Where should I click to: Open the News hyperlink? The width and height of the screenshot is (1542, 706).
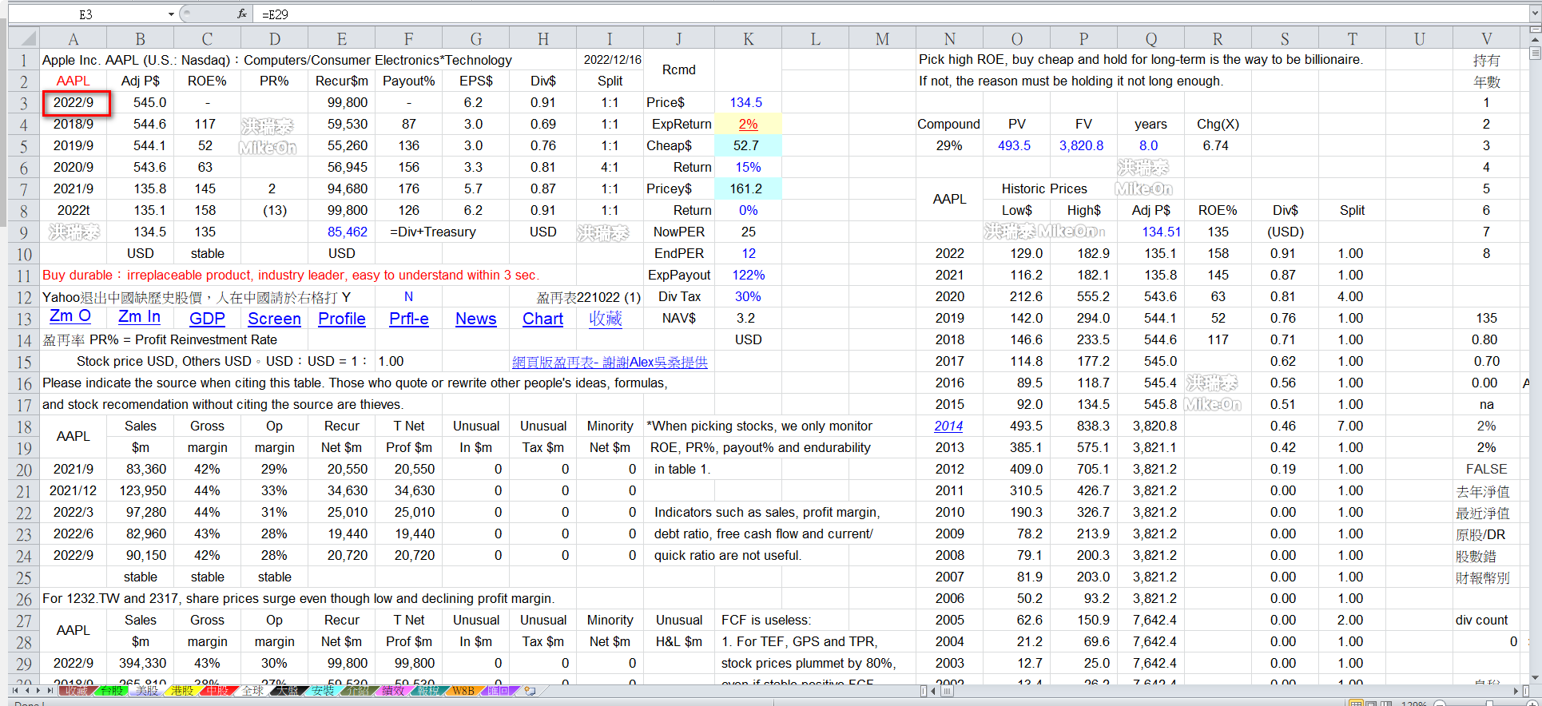click(x=476, y=318)
